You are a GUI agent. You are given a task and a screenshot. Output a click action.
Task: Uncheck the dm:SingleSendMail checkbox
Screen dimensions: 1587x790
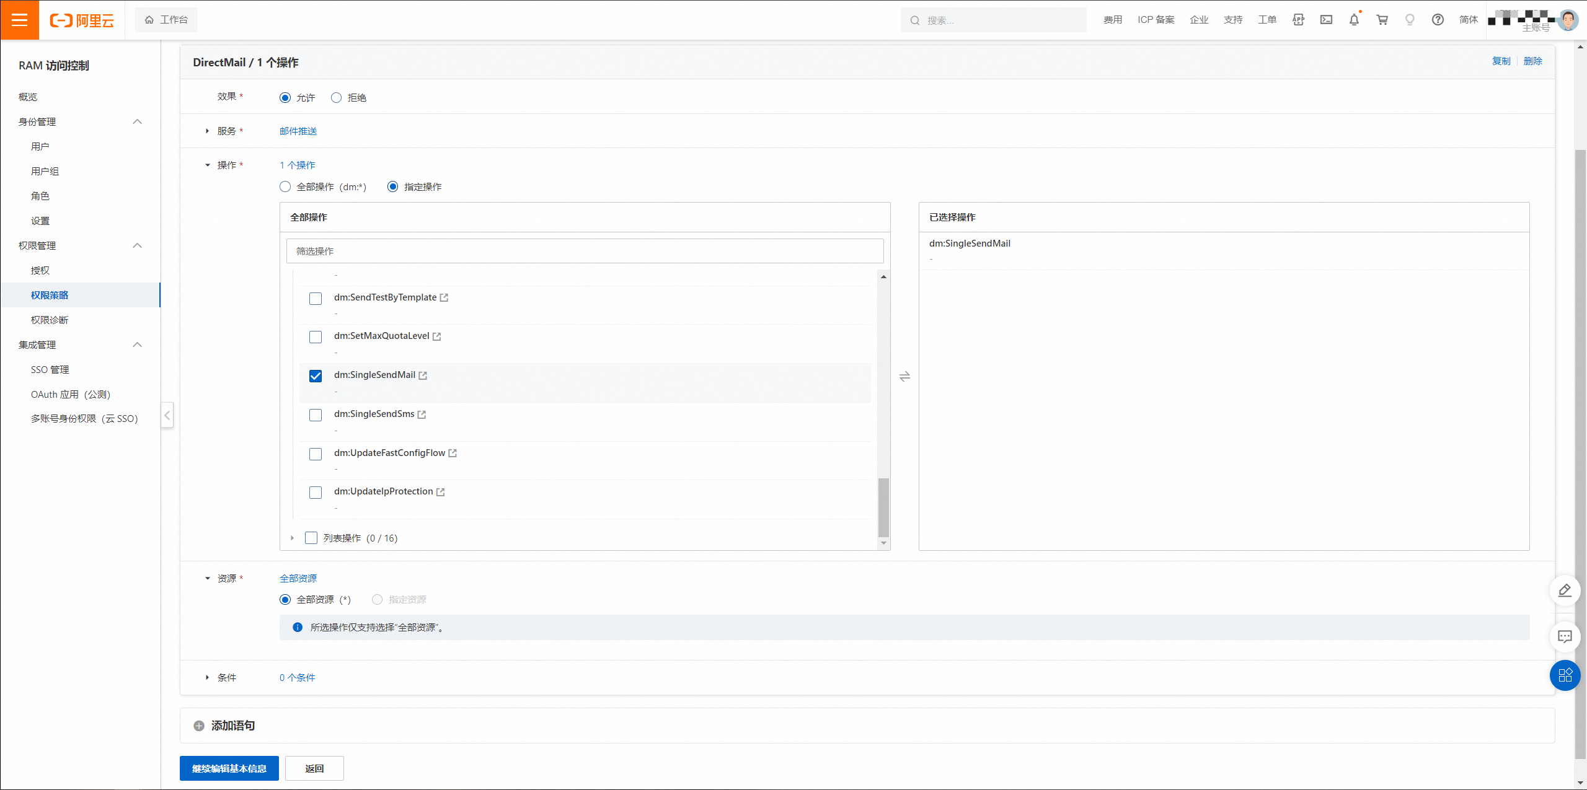pyautogui.click(x=316, y=376)
